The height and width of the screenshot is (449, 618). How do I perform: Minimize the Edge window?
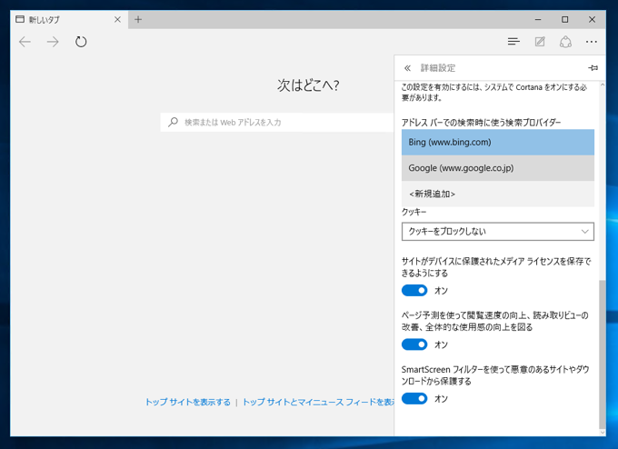[538, 19]
